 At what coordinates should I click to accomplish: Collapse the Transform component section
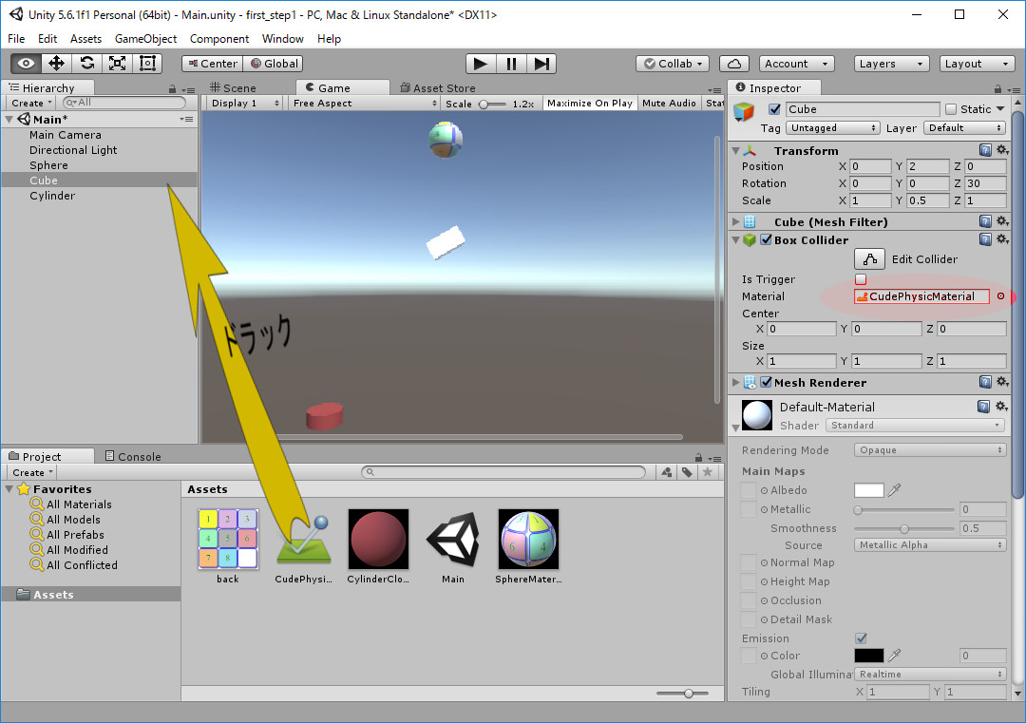tap(734, 151)
